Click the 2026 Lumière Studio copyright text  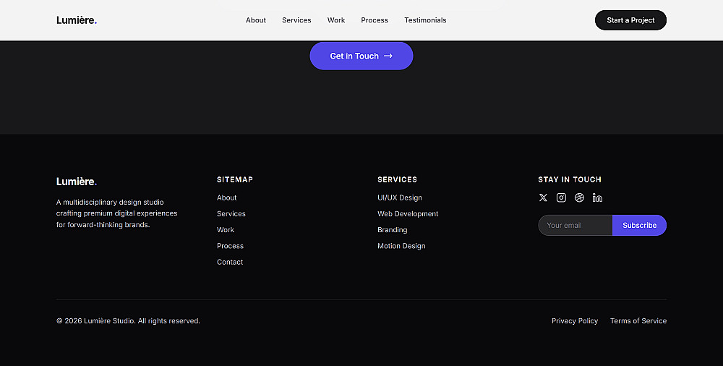128,320
